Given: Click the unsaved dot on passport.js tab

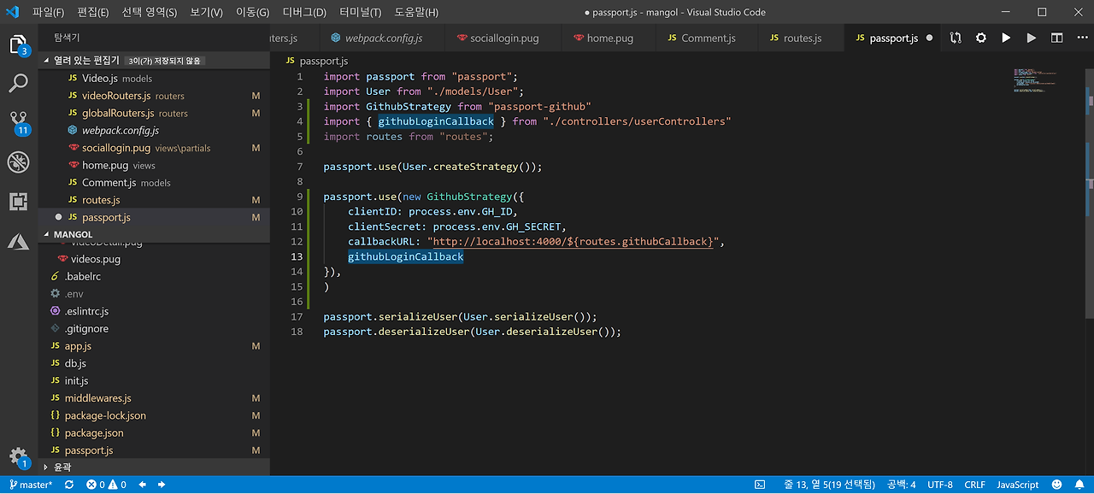Looking at the screenshot, I should (x=929, y=38).
